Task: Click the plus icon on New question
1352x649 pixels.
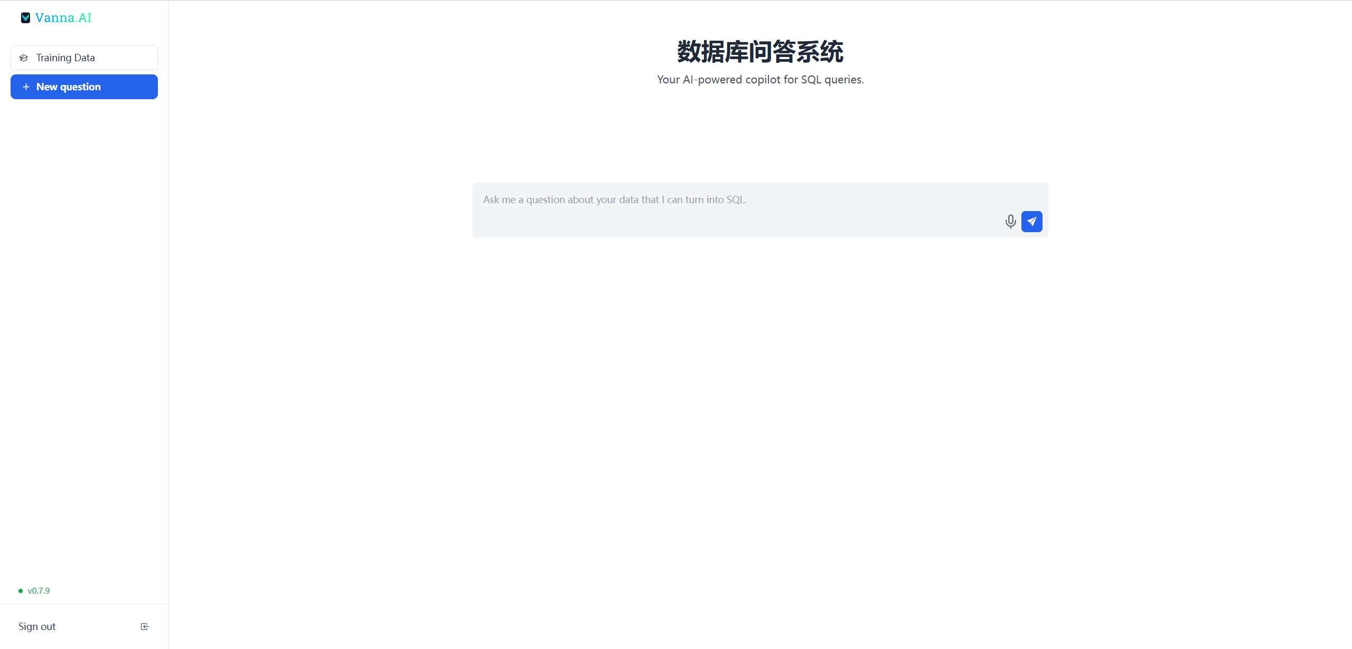Action: coord(26,87)
